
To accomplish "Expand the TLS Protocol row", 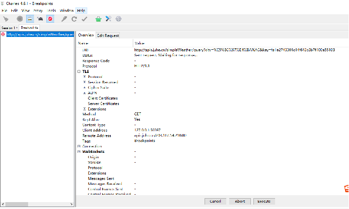I will pyautogui.click(x=84, y=77).
